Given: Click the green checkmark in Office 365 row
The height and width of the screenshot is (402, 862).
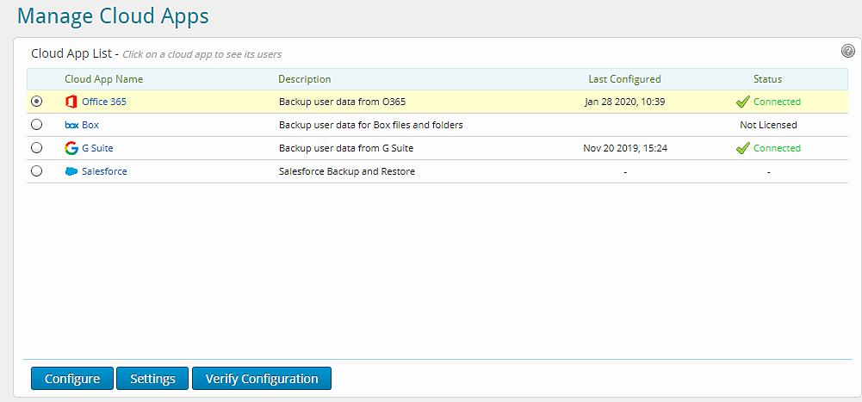Looking at the screenshot, I should click(x=743, y=102).
